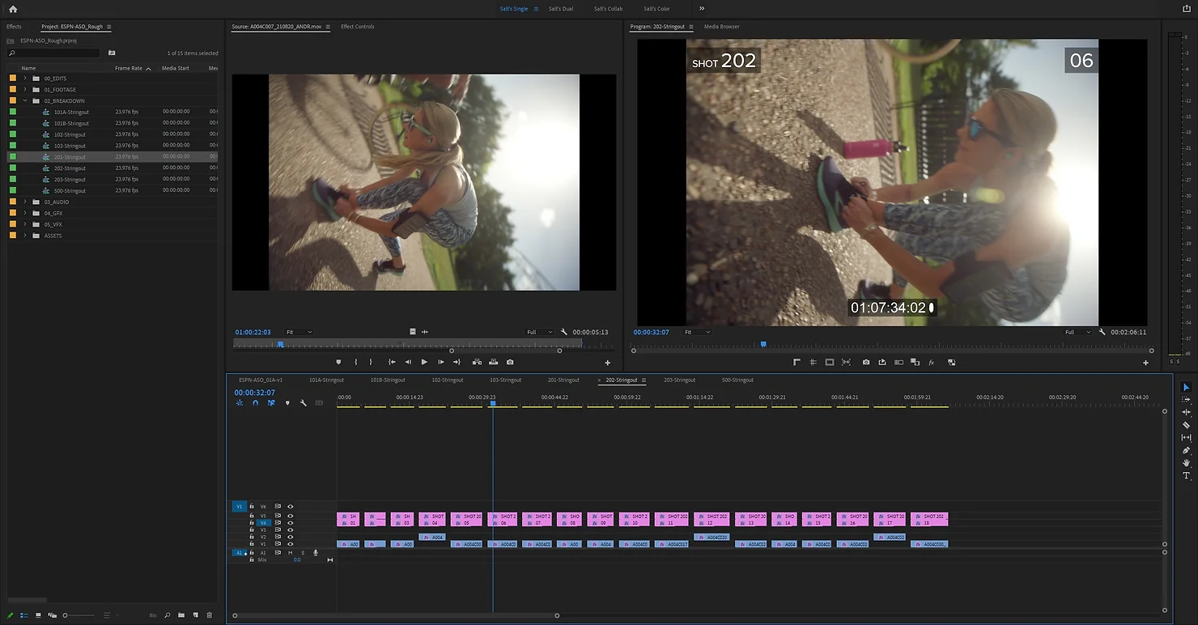Select the Razor tool in tools panel

point(1186,425)
